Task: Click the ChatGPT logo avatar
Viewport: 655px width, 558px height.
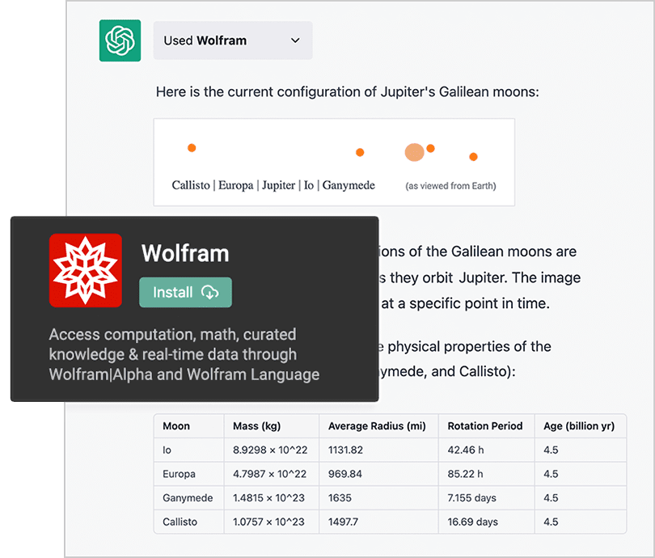Action: [120, 40]
